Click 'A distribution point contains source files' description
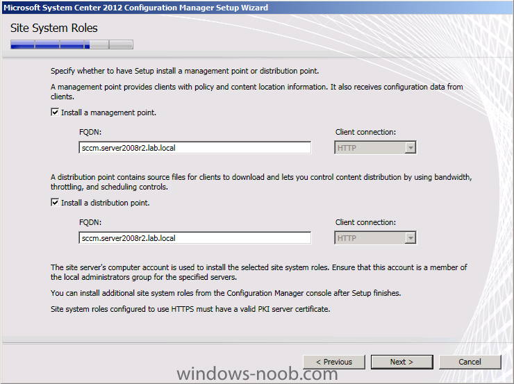 [x=261, y=182]
